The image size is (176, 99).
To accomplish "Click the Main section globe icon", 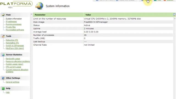I will coord(3,15).
